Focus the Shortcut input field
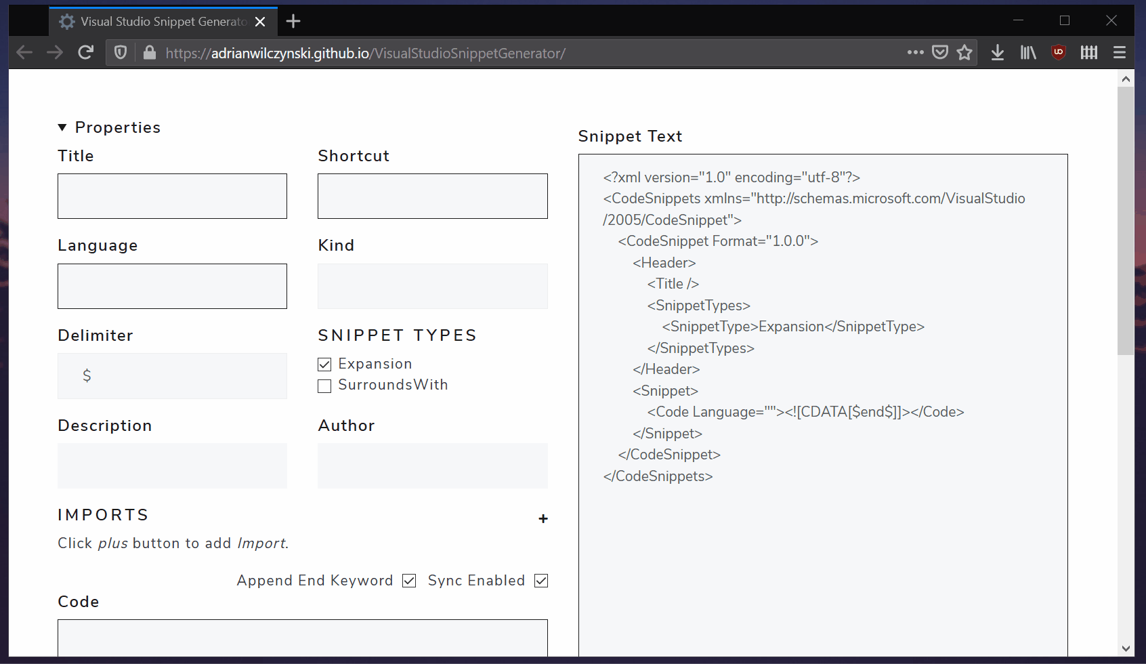The height and width of the screenshot is (664, 1146). pos(433,196)
